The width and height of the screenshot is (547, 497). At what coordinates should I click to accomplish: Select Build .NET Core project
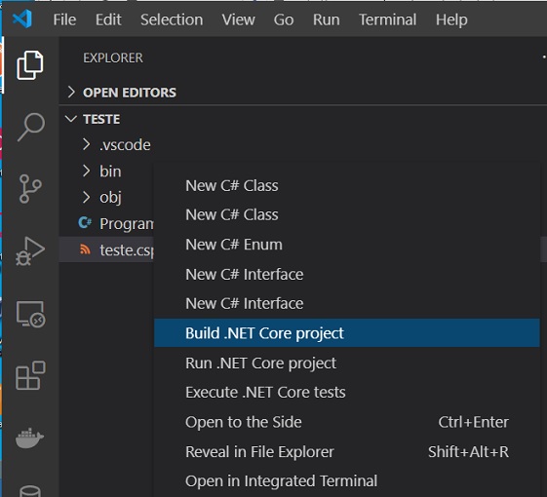(x=347, y=333)
